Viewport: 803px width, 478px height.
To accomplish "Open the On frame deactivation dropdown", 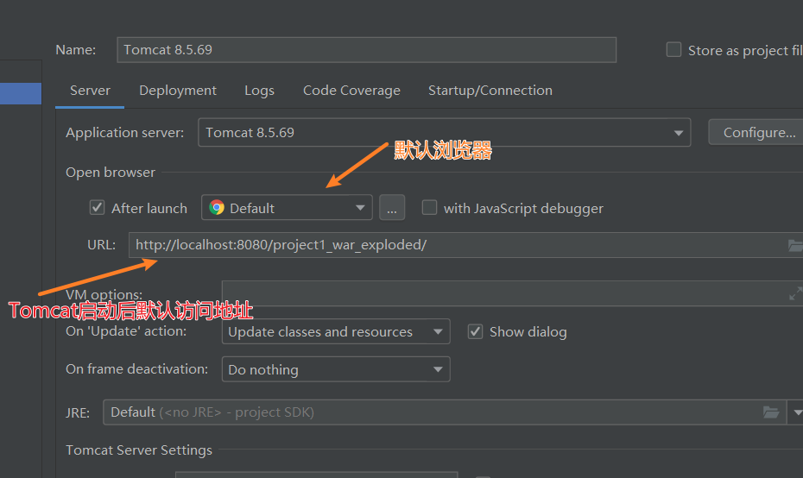I will tap(336, 369).
